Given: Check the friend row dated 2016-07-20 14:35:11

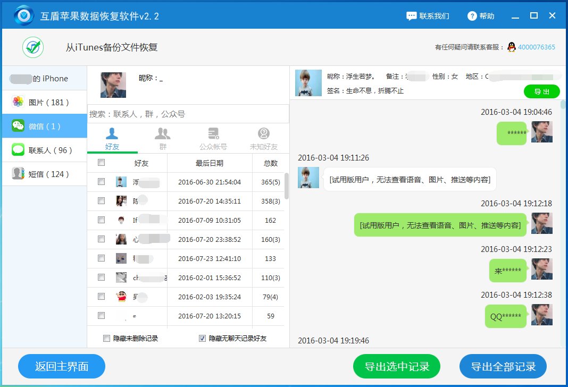Looking at the screenshot, I should (102, 201).
